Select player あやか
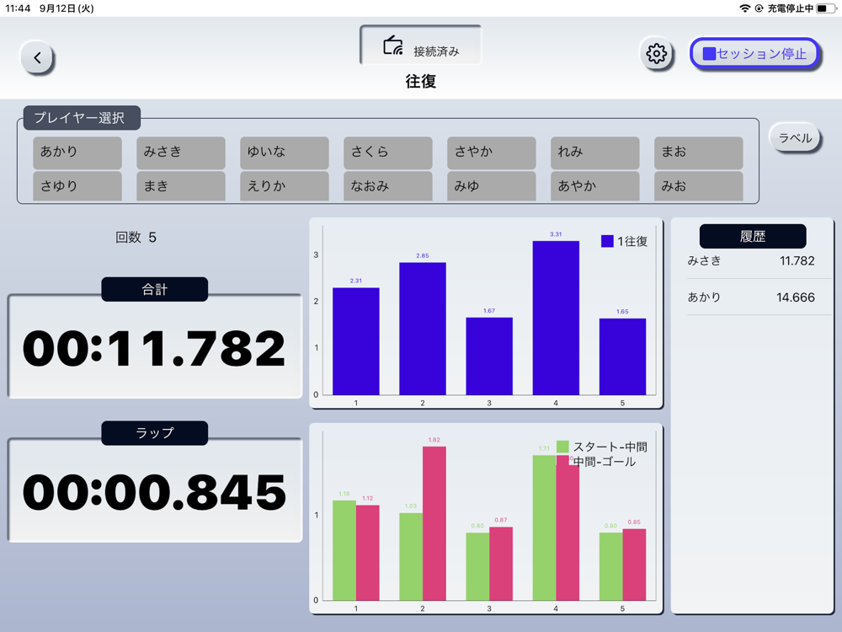The width and height of the screenshot is (842, 632). pos(595,186)
